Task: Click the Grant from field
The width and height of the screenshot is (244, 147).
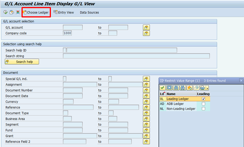Action: click(80, 136)
